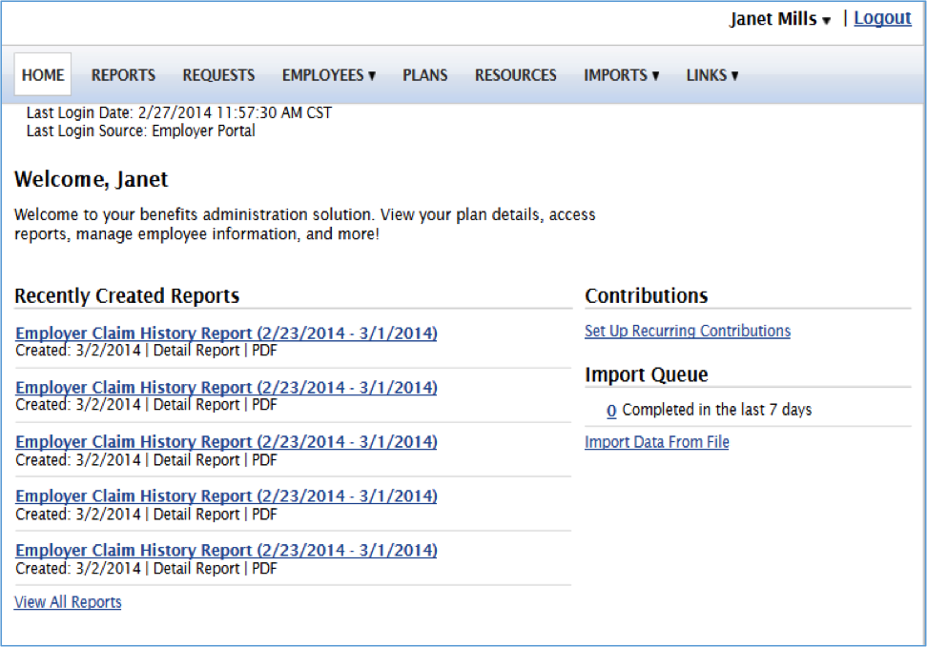Click the "Import Queue" section heading

(647, 374)
